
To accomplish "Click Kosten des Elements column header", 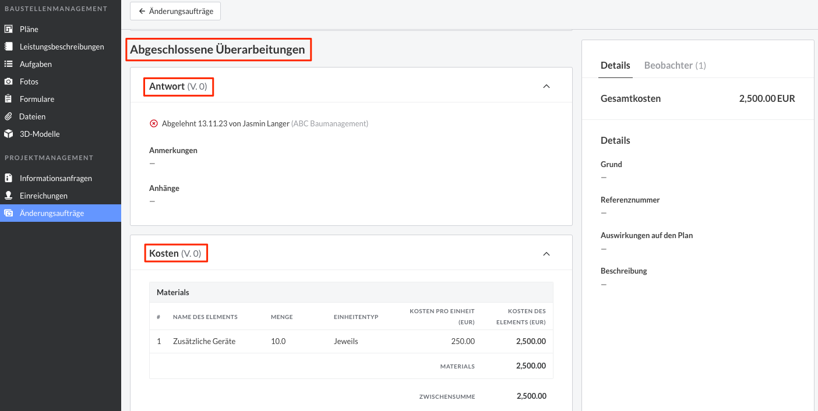I will point(521,317).
